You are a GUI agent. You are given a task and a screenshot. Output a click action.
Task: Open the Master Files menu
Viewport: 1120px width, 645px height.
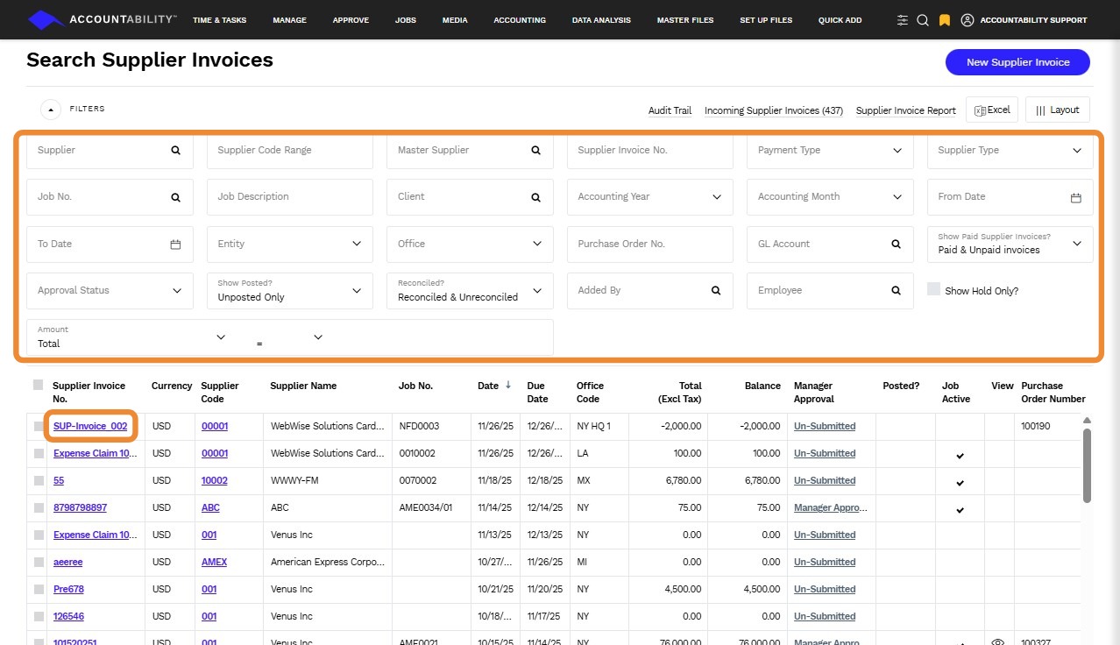(x=685, y=20)
